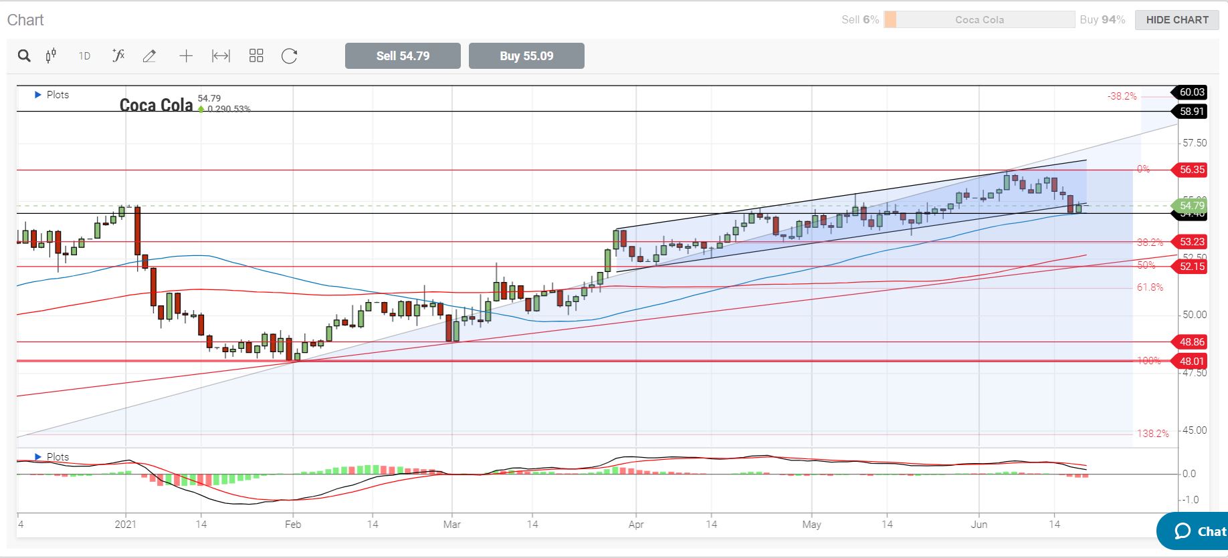Click the Apr date on time axis
Screen dimensions: 1228x558
pyautogui.click(x=636, y=525)
